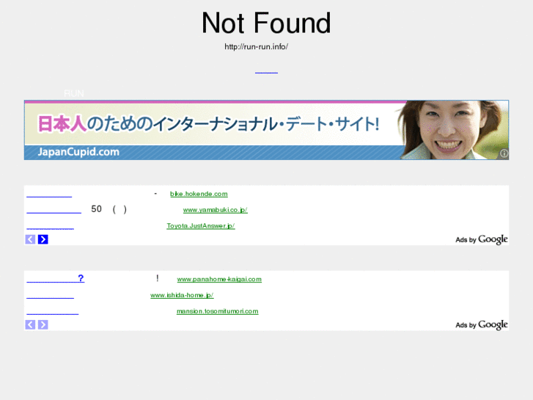Open the bike.hokende.com ad link
533x400 pixels.
[x=199, y=194]
